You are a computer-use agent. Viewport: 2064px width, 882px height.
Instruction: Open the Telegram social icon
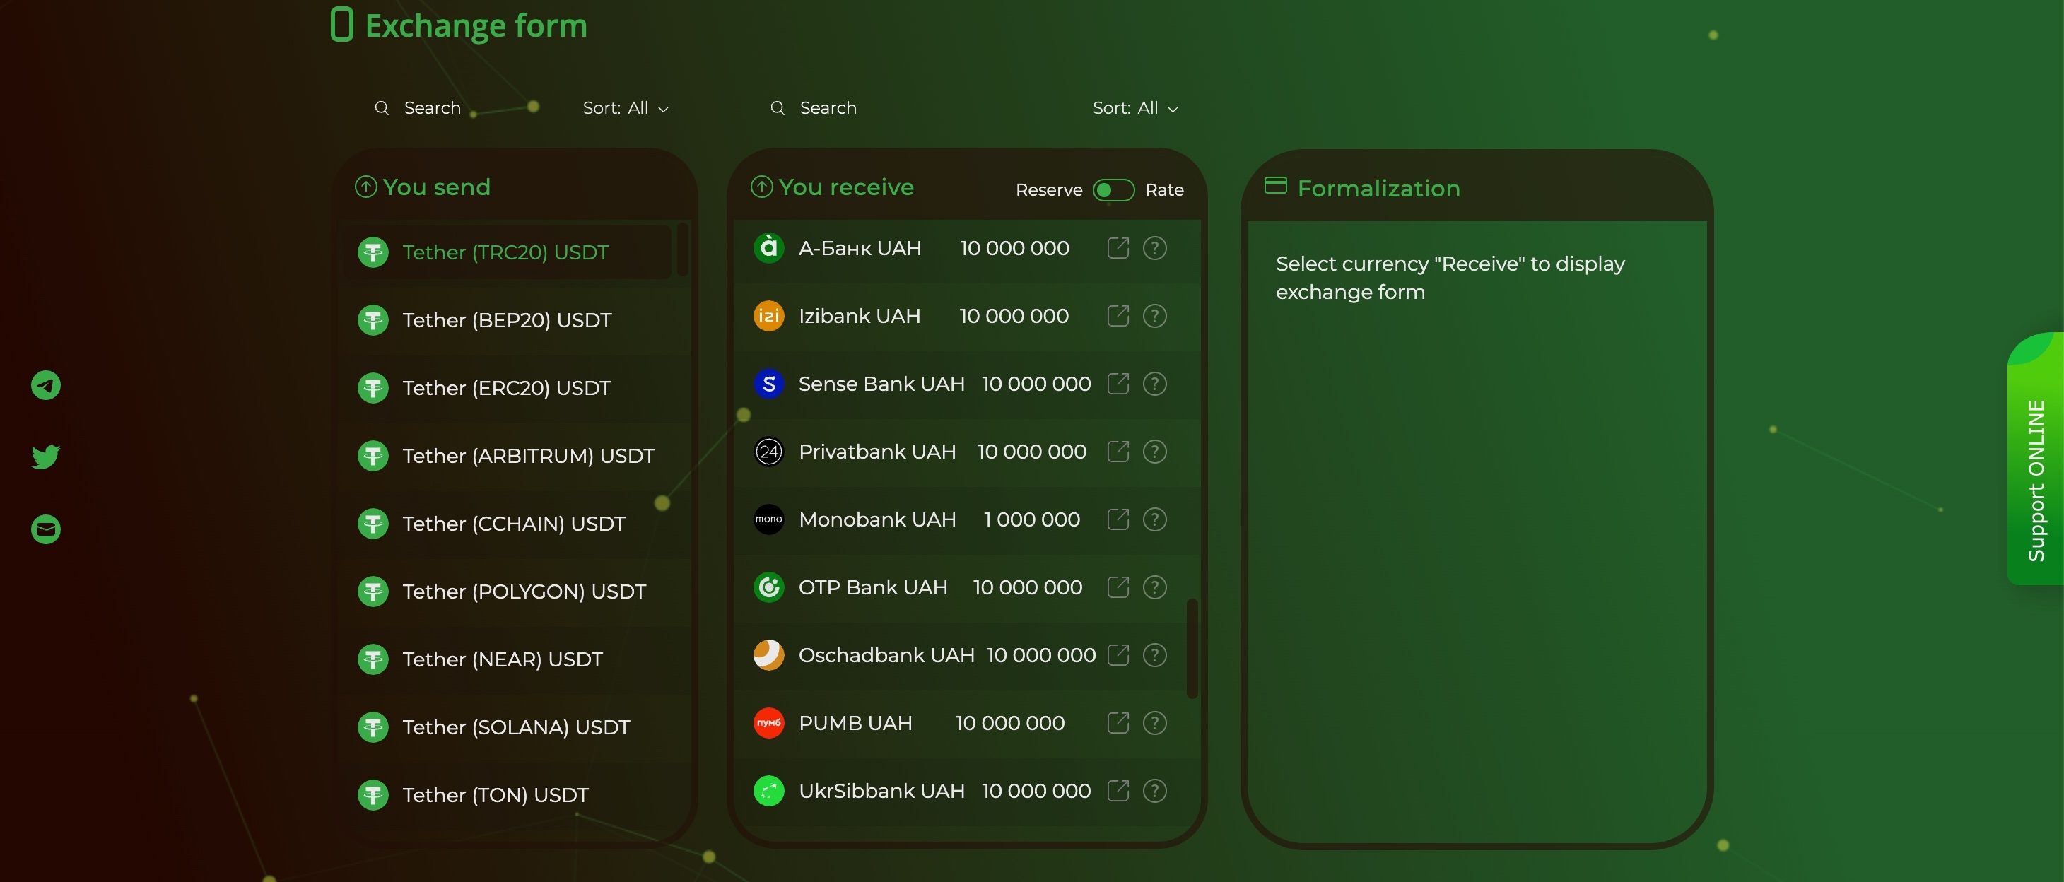pos(46,385)
